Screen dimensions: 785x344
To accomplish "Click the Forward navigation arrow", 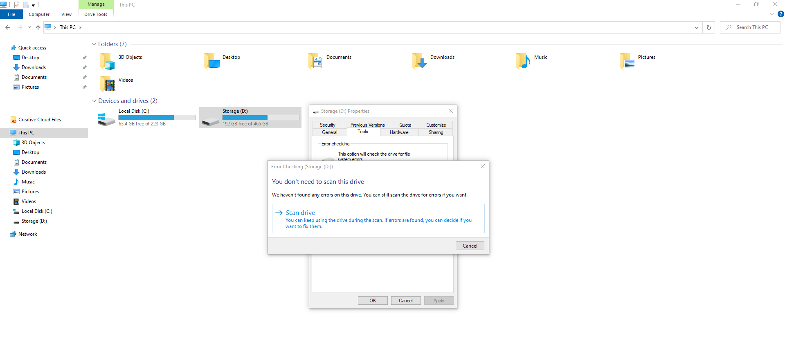I will click(20, 27).
